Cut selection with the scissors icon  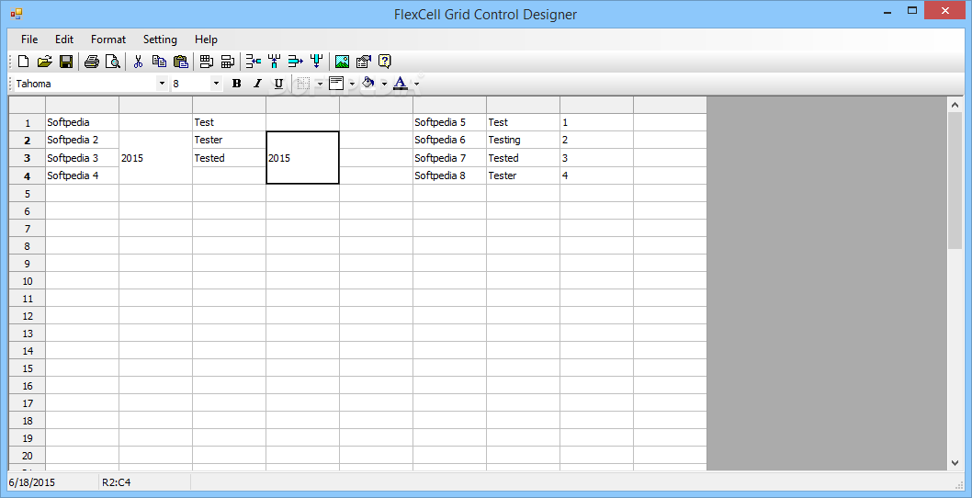(138, 62)
